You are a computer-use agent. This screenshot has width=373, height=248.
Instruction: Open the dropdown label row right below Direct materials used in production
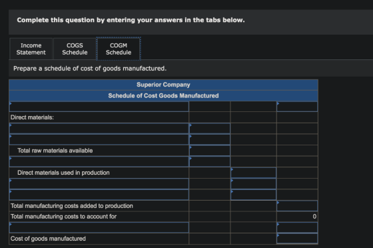[99, 184]
